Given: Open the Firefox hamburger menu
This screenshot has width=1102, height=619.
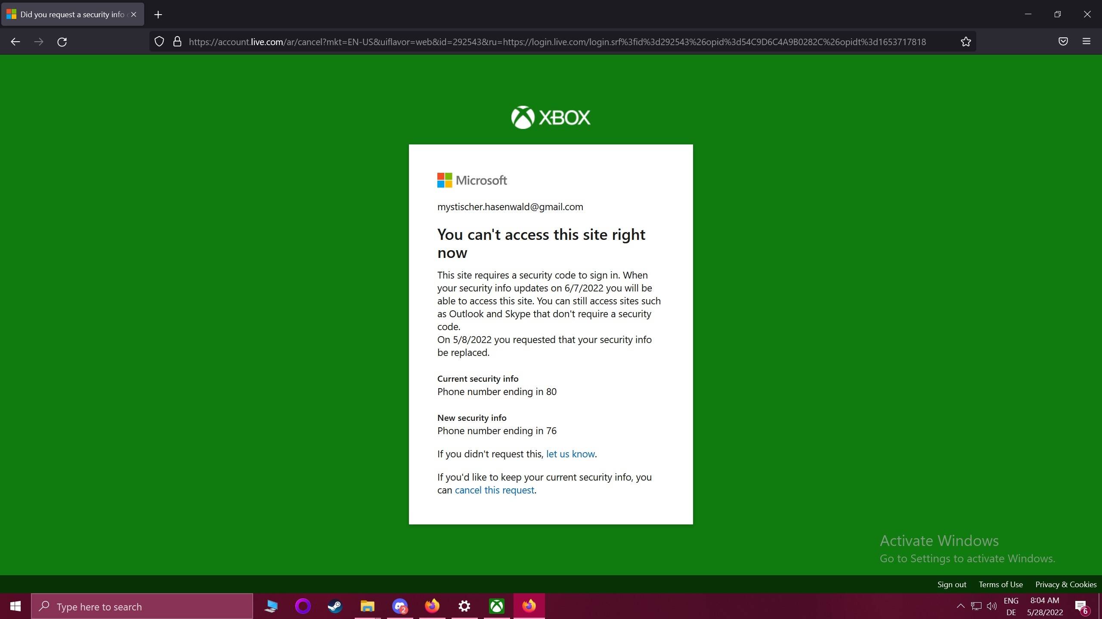Looking at the screenshot, I should point(1086,42).
